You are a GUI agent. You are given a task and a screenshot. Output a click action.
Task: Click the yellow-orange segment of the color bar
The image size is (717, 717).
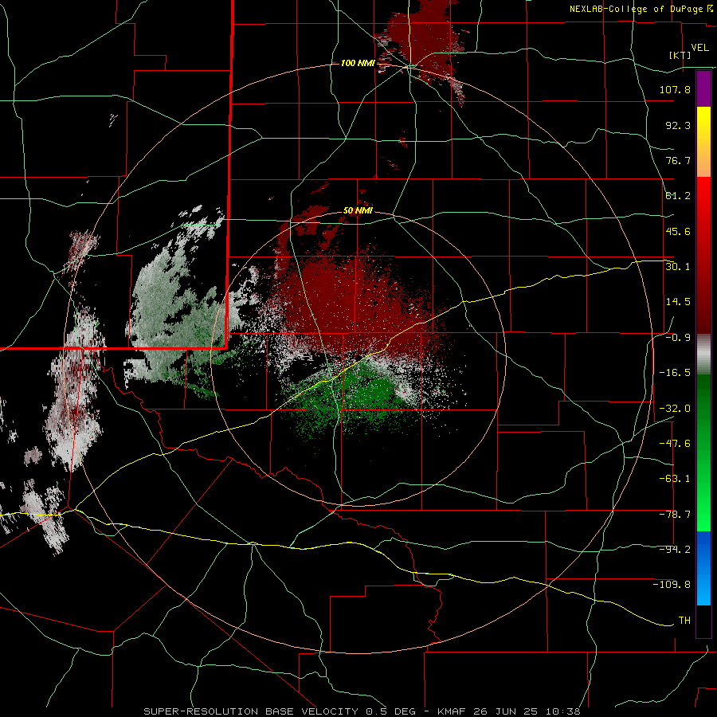(x=703, y=142)
